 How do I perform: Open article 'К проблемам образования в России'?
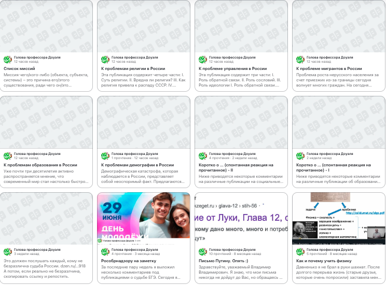coord(40,165)
